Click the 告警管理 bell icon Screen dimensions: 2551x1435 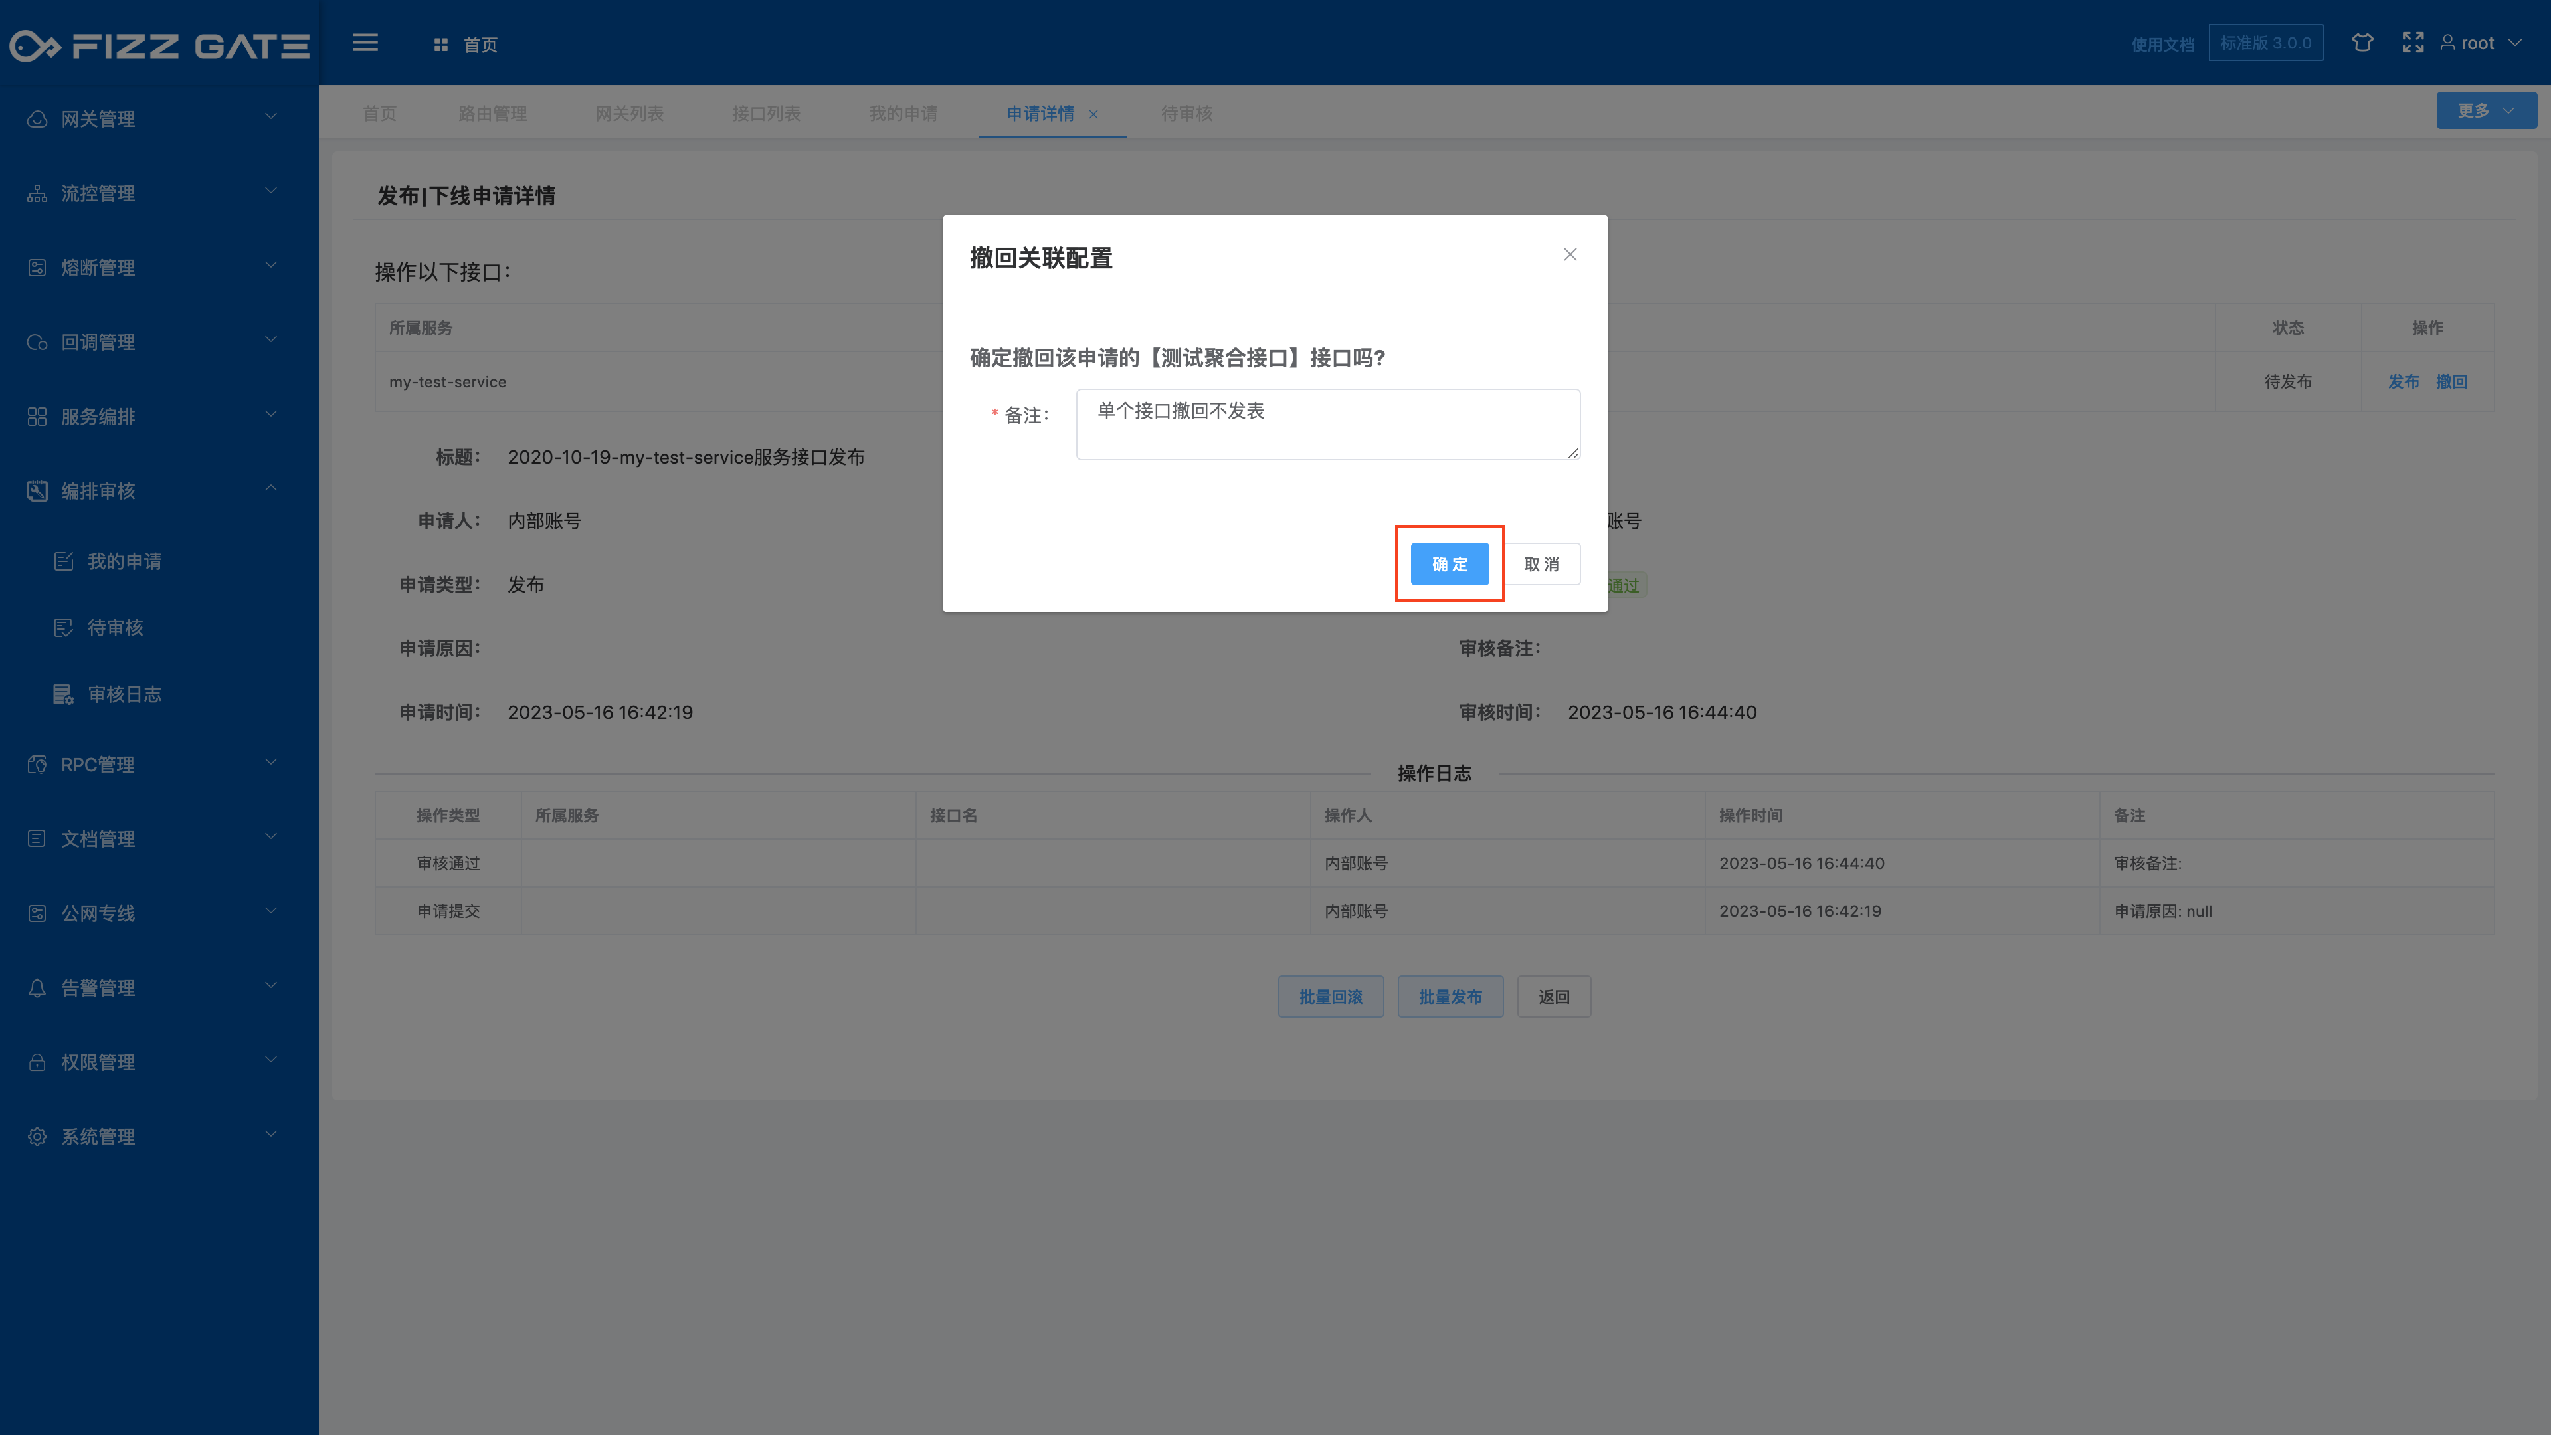(x=37, y=987)
